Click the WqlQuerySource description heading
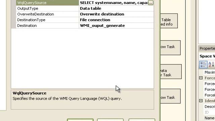 pos(30,93)
